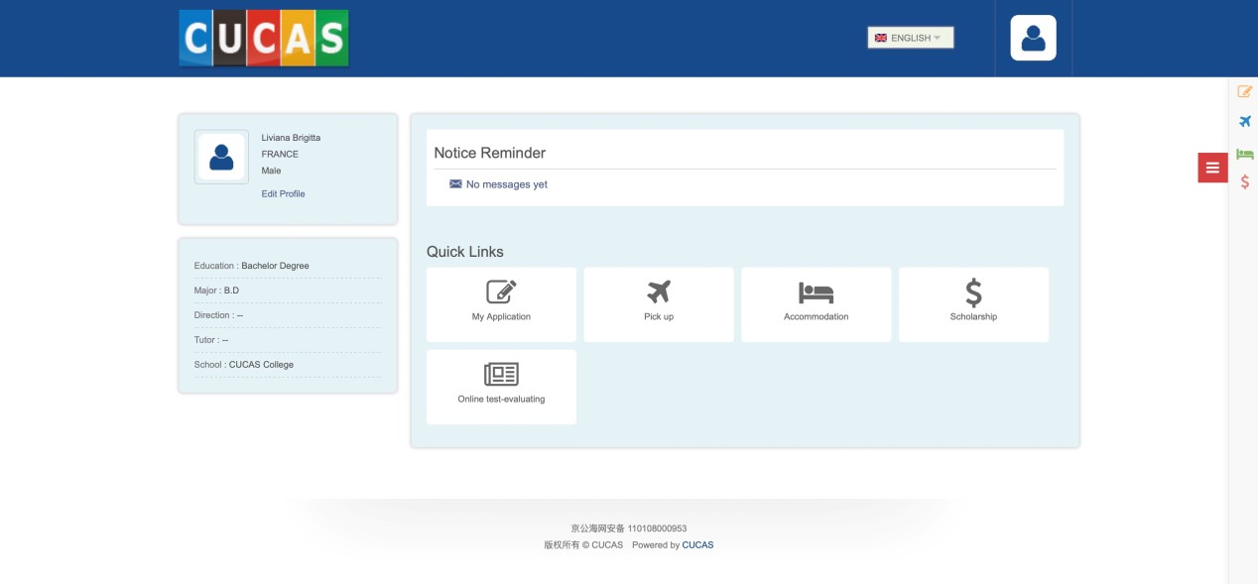1258x584 pixels.
Task: Click the profile avatar thumbnail
Action: (221, 157)
